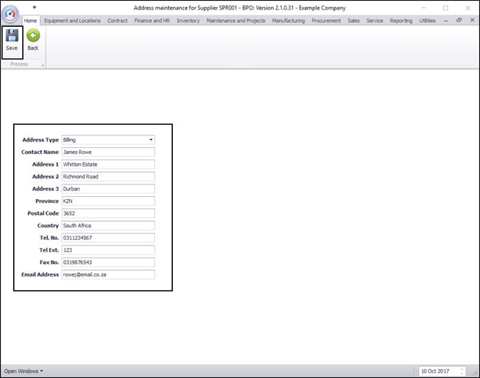Click the Fax No. field
The width and height of the screenshot is (480, 378).
[x=109, y=262]
